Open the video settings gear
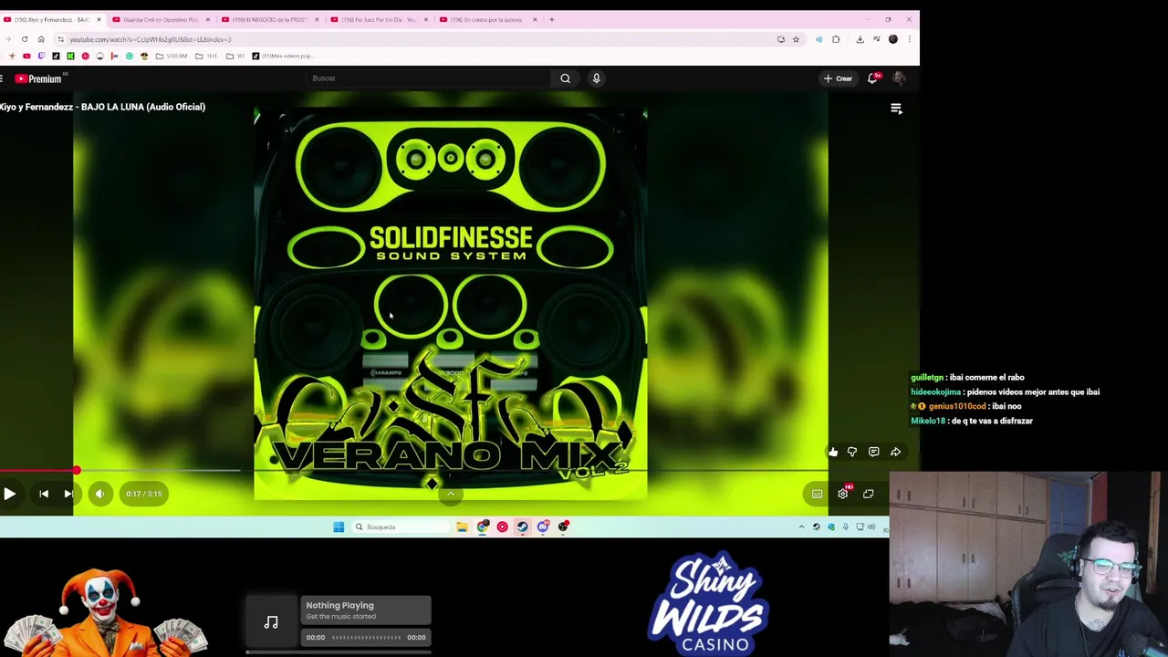 843,494
